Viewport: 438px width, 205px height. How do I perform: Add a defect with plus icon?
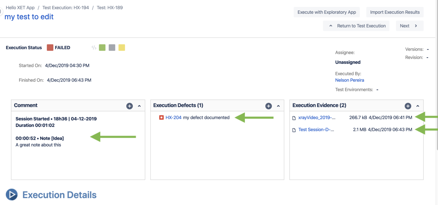click(269, 106)
